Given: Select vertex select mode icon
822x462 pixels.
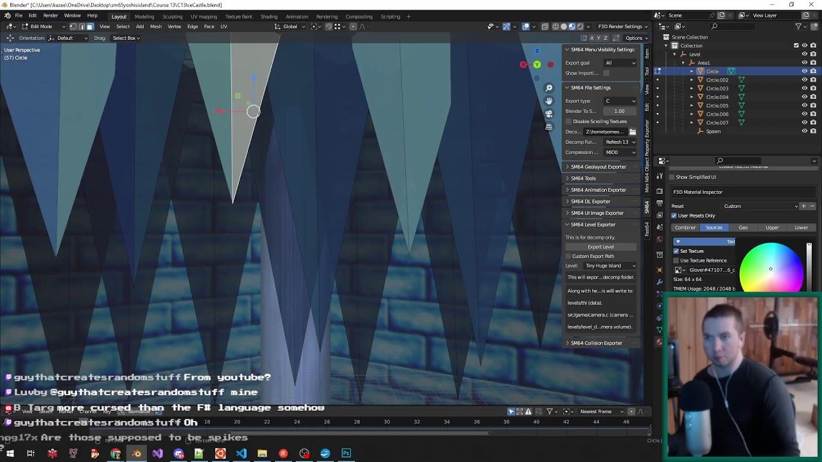Looking at the screenshot, I should [73, 26].
